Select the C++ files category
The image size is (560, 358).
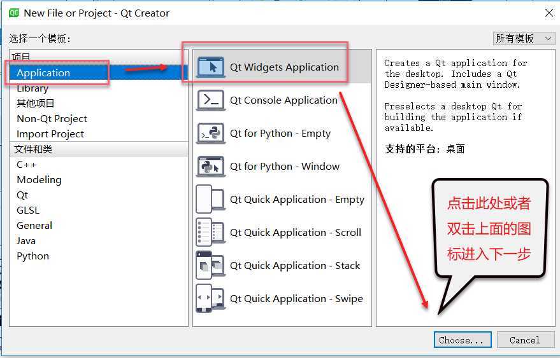pos(99,165)
